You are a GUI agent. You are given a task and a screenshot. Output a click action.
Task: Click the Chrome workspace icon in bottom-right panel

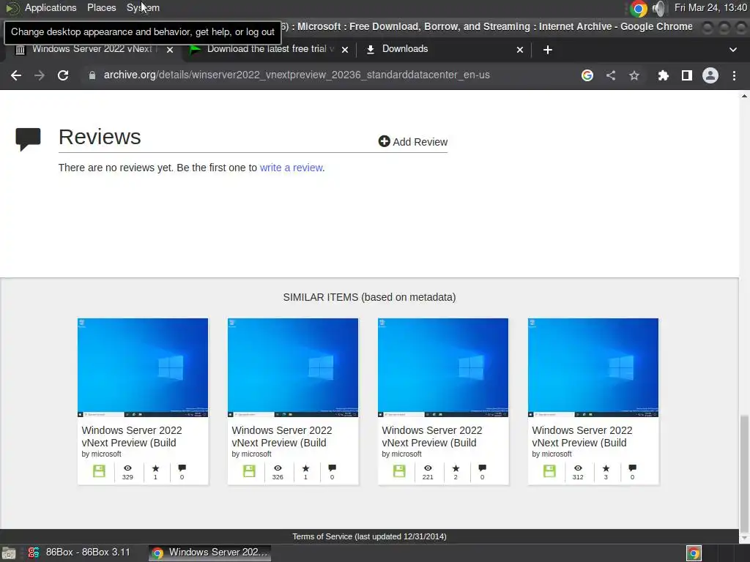click(694, 553)
